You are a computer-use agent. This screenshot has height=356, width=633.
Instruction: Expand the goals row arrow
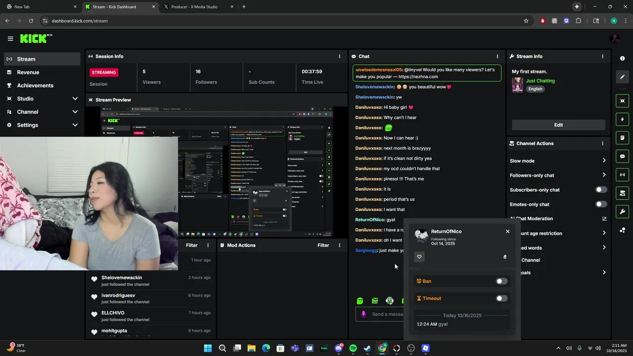(x=604, y=272)
